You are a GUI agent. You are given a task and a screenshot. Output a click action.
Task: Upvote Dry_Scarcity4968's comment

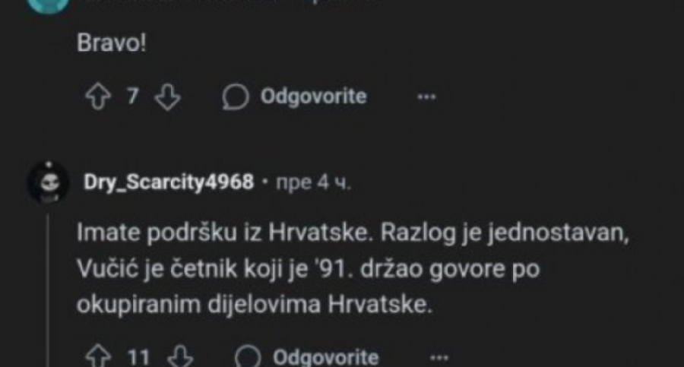coord(98,356)
